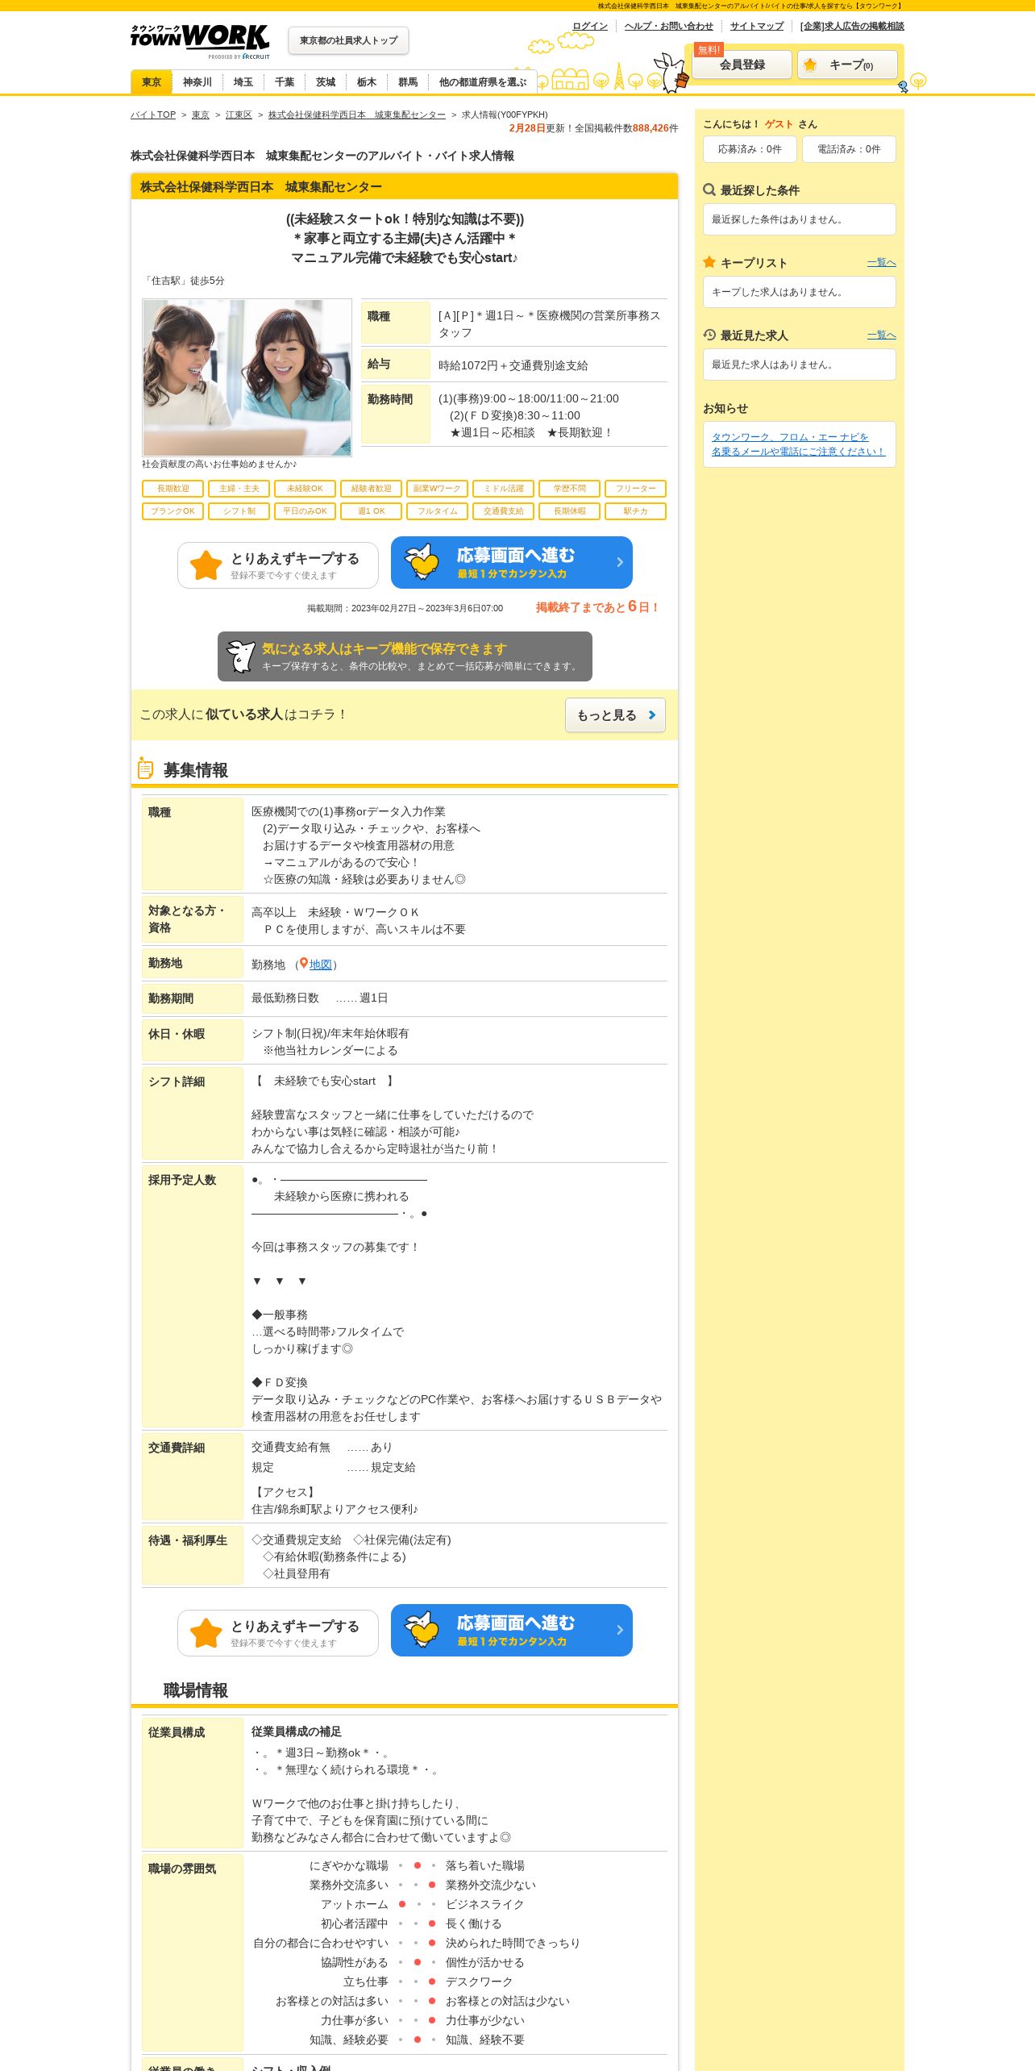
Task: Click the フリーター tag
Action: tap(635, 489)
